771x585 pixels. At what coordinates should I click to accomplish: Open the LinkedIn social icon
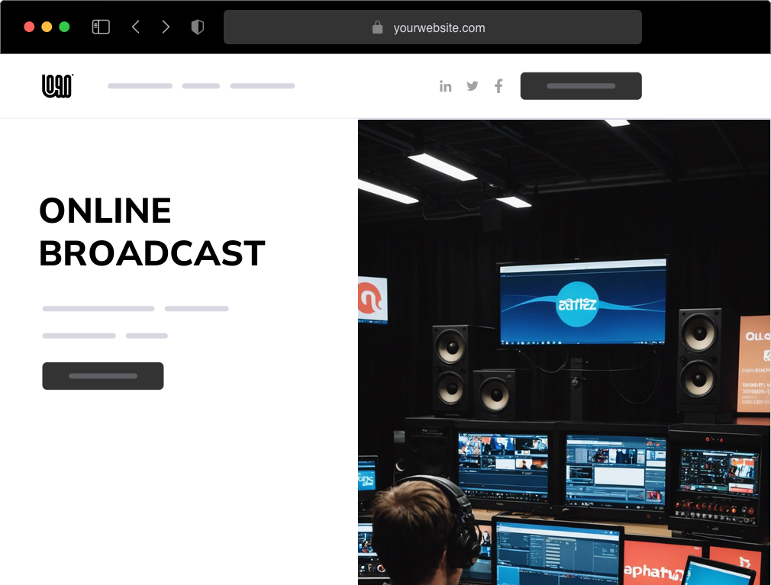[x=446, y=85]
